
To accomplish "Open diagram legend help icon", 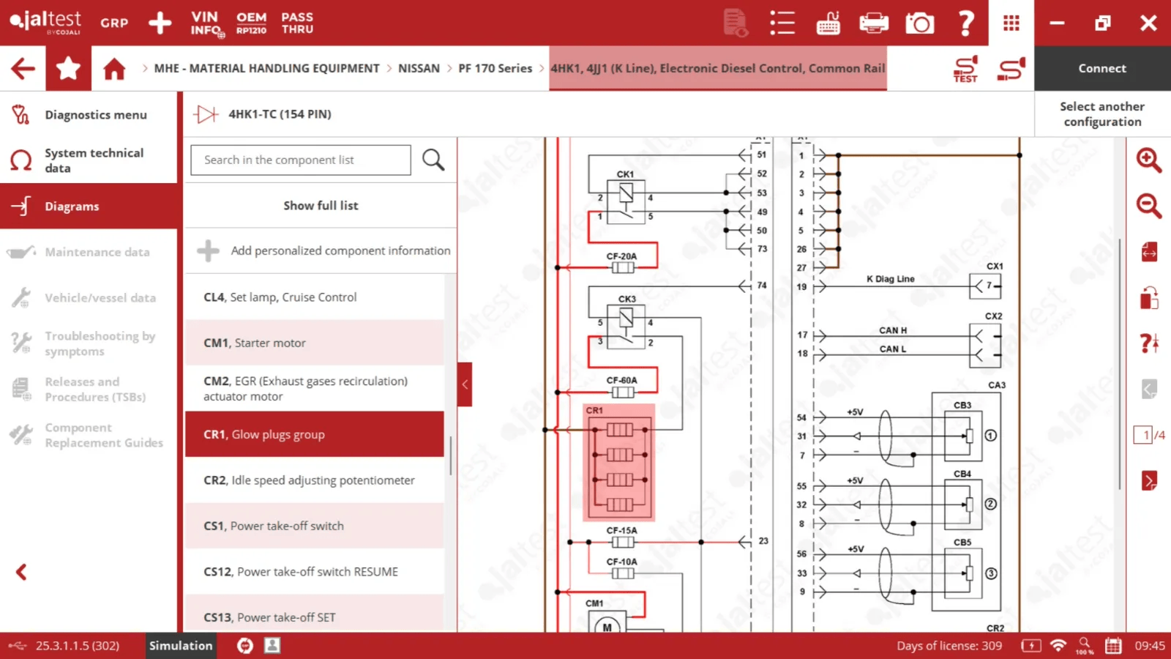I will click(x=1149, y=343).
